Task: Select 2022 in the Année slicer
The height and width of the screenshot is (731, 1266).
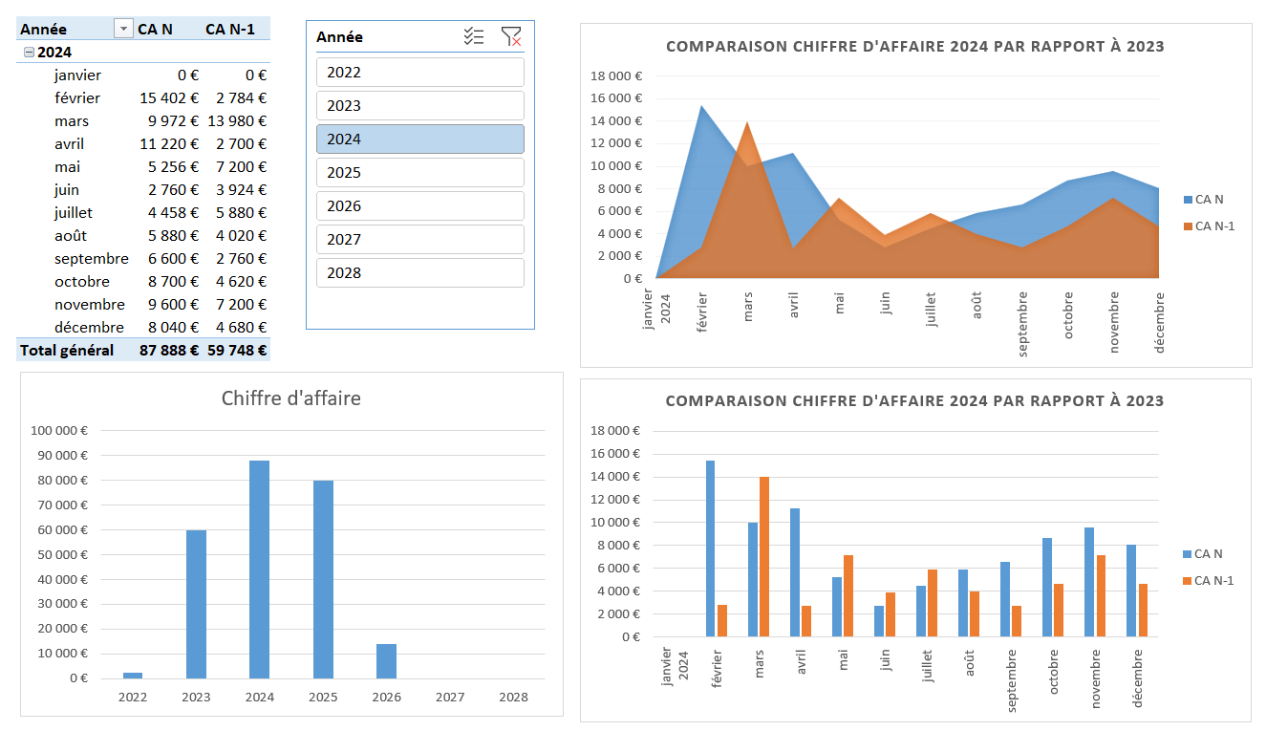Action: (419, 73)
